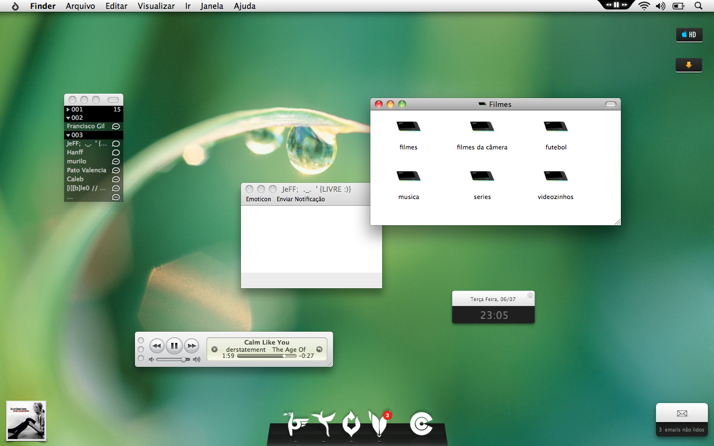The height and width of the screenshot is (446, 714).
Task: Click the Wi-Fi icon in the menu bar
Action: pyautogui.click(x=644, y=6)
